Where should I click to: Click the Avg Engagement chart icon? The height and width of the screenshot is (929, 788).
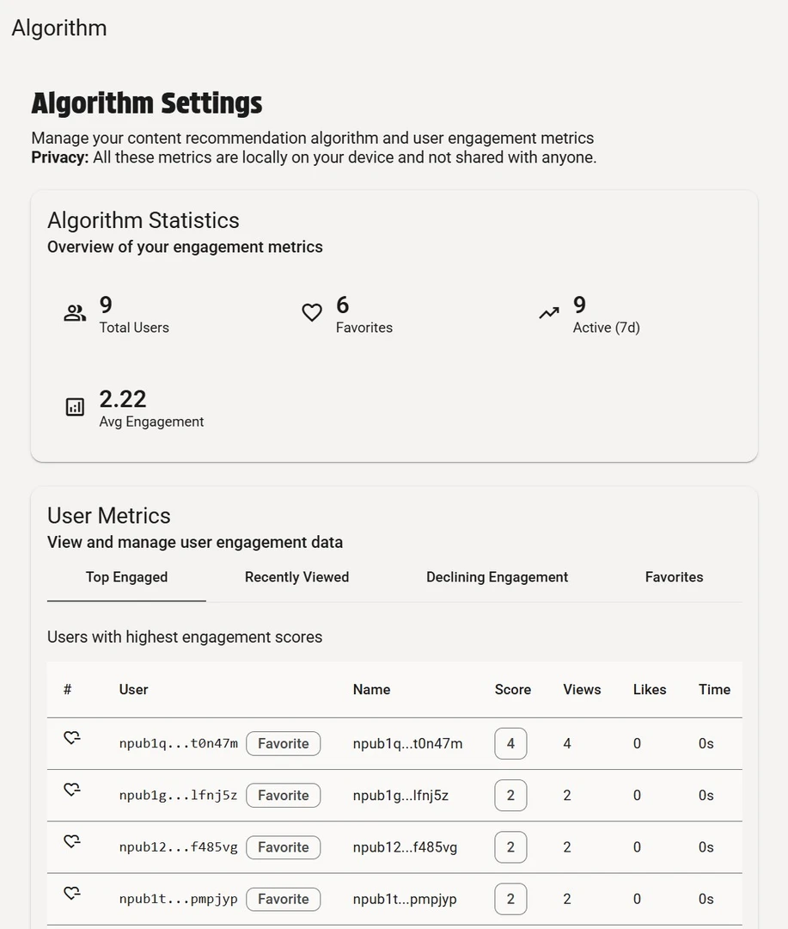coord(75,407)
